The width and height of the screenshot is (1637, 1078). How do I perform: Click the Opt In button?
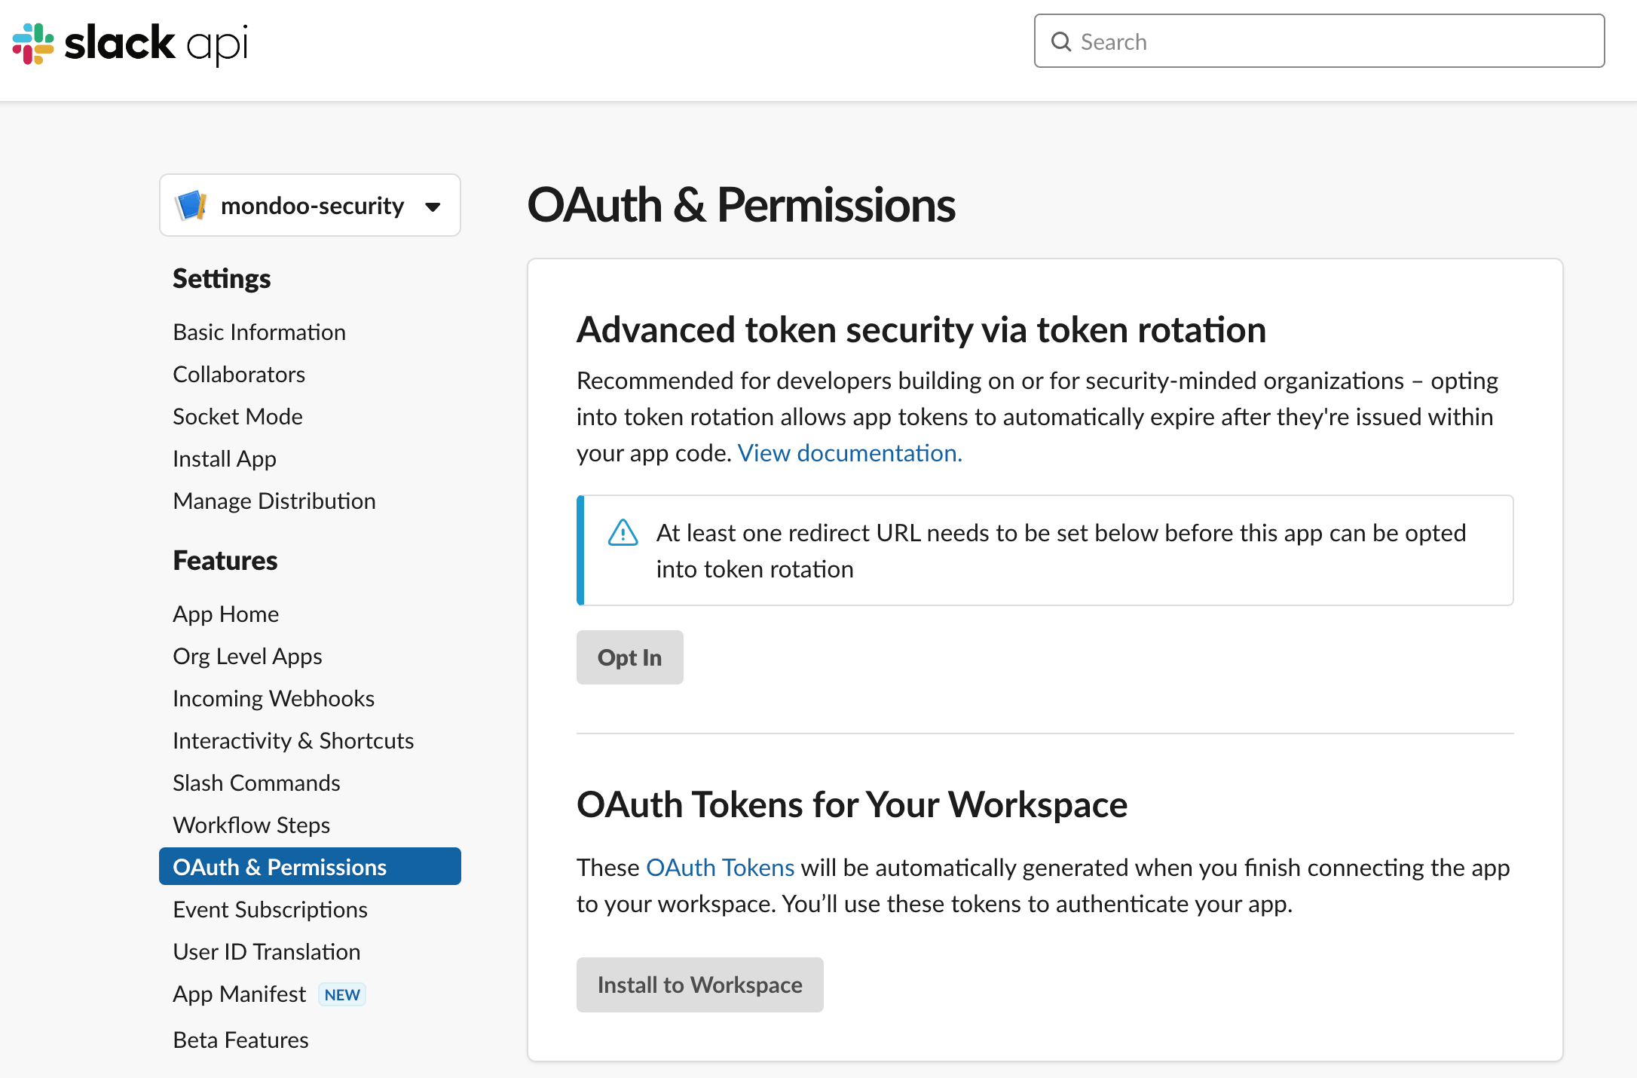629,657
